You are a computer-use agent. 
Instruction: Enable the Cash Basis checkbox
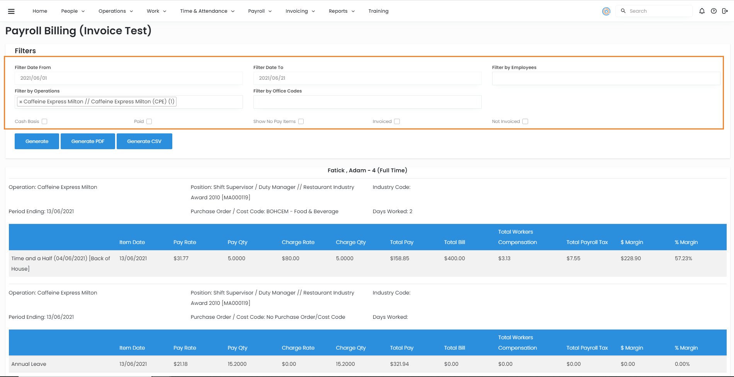click(44, 121)
